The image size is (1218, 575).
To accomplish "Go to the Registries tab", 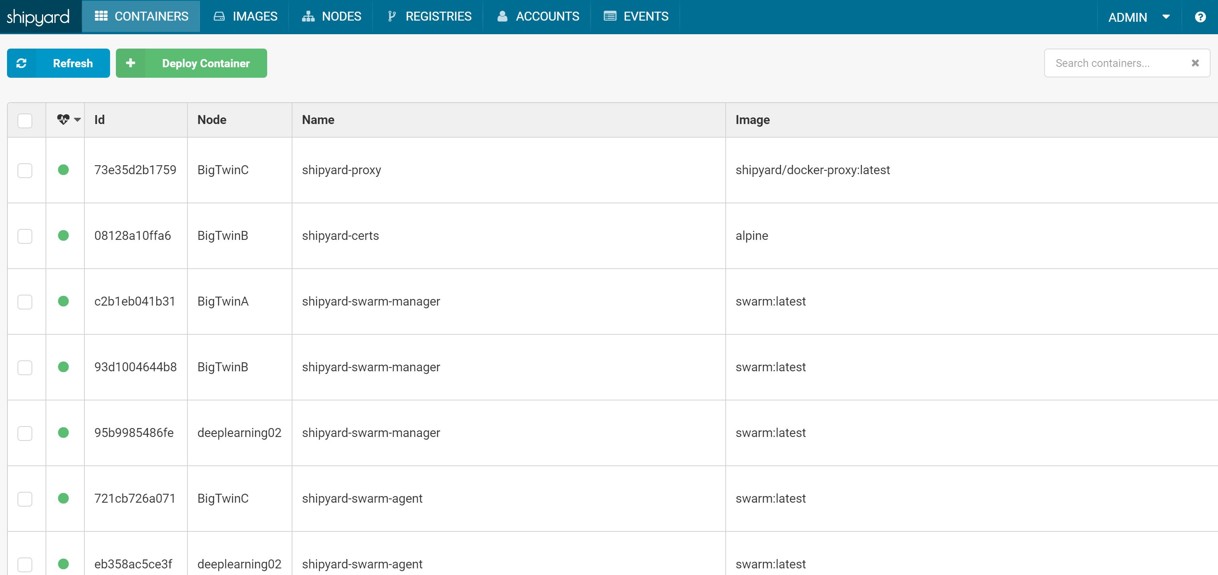I will [429, 17].
